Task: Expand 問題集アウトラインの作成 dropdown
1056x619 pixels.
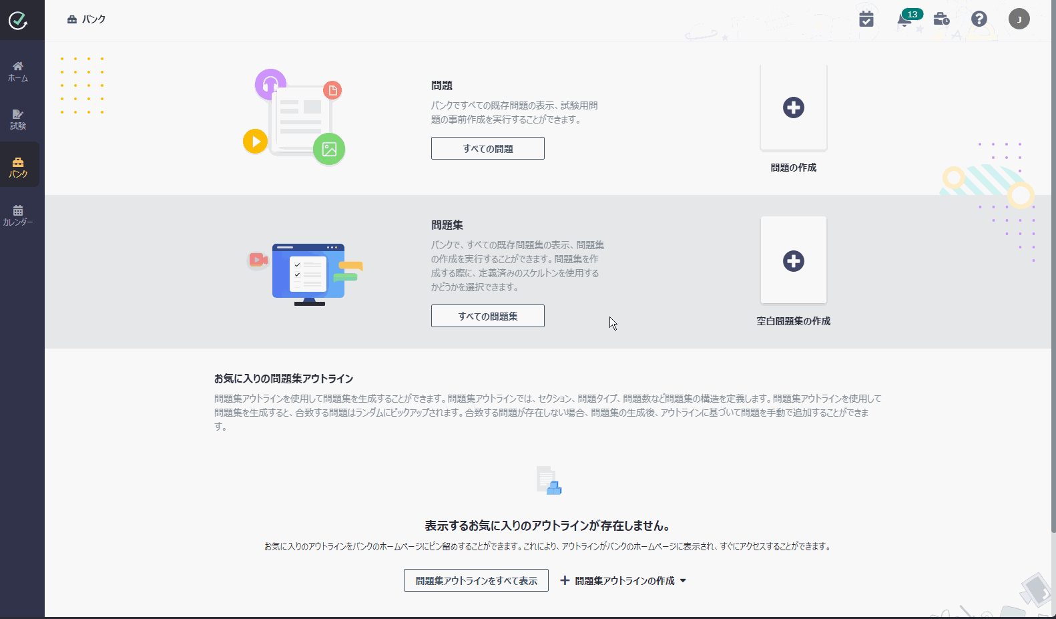Action: [623, 581]
